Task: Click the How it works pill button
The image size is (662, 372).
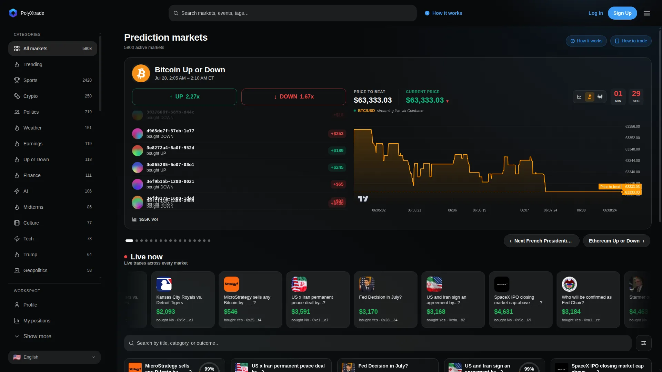Action: 586,41
